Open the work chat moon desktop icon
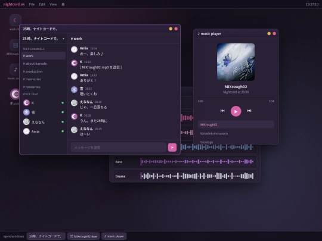 point(15,20)
